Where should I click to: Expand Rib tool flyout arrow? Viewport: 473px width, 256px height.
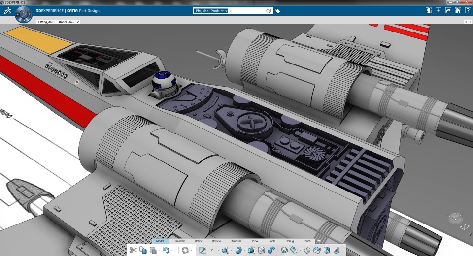[x=277, y=250]
